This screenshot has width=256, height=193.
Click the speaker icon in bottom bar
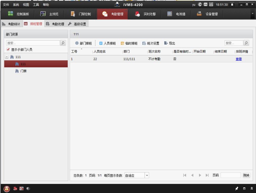point(28,188)
